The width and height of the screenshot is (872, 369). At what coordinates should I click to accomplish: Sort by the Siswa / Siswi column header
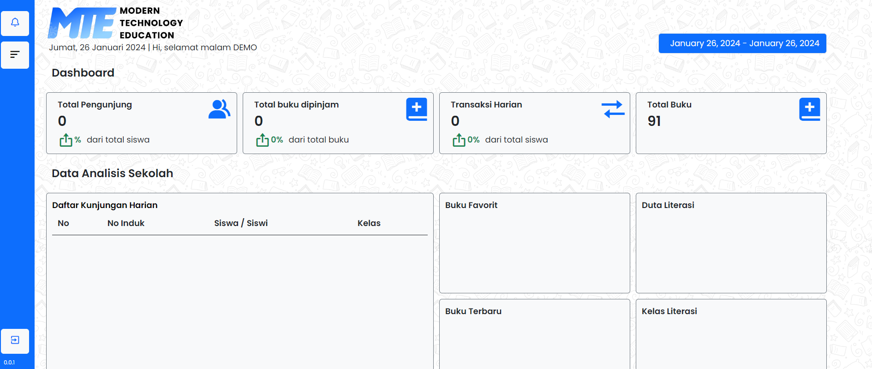click(241, 223)
